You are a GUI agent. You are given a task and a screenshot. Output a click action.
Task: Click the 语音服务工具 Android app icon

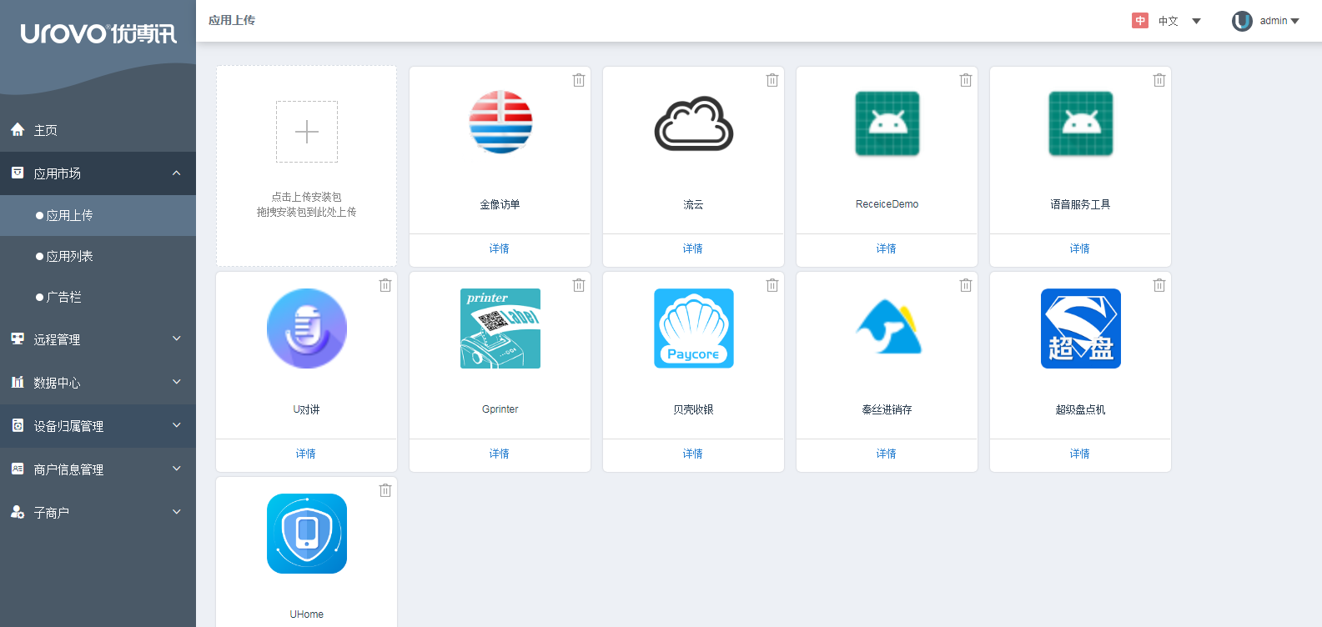1081,123
